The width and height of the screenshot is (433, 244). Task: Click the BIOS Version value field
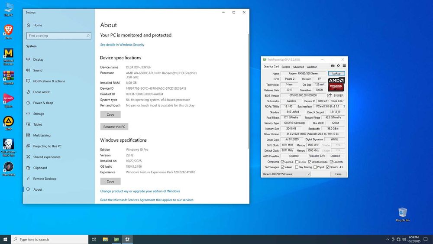[303, 96]
